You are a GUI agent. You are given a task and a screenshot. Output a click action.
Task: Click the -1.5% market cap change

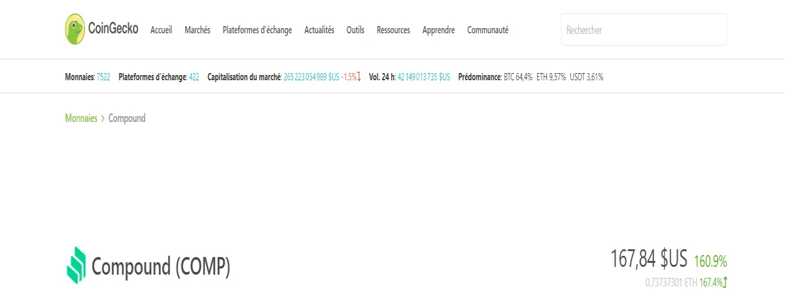tap(351, 77)
